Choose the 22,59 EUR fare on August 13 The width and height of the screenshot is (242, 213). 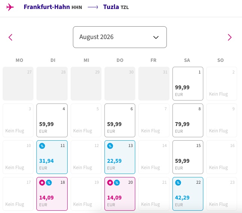(x=120, y=157)
